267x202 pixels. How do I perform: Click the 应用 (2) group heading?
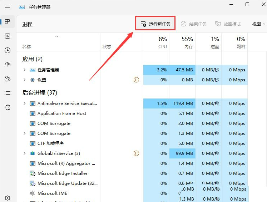click(x=33, y=59)
